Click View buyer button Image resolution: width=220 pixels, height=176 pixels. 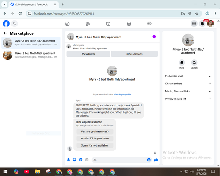pyautogui.click(x=88, y=54)
